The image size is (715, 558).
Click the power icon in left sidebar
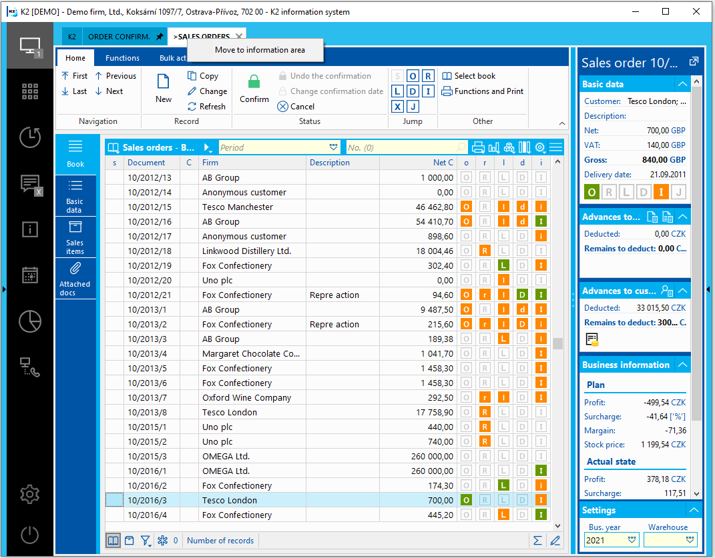(29, 535)
